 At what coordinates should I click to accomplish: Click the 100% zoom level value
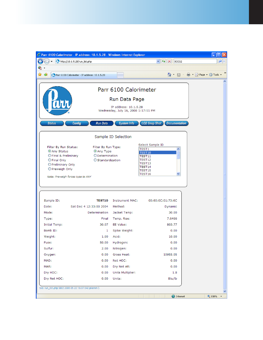tap(214, 297)
